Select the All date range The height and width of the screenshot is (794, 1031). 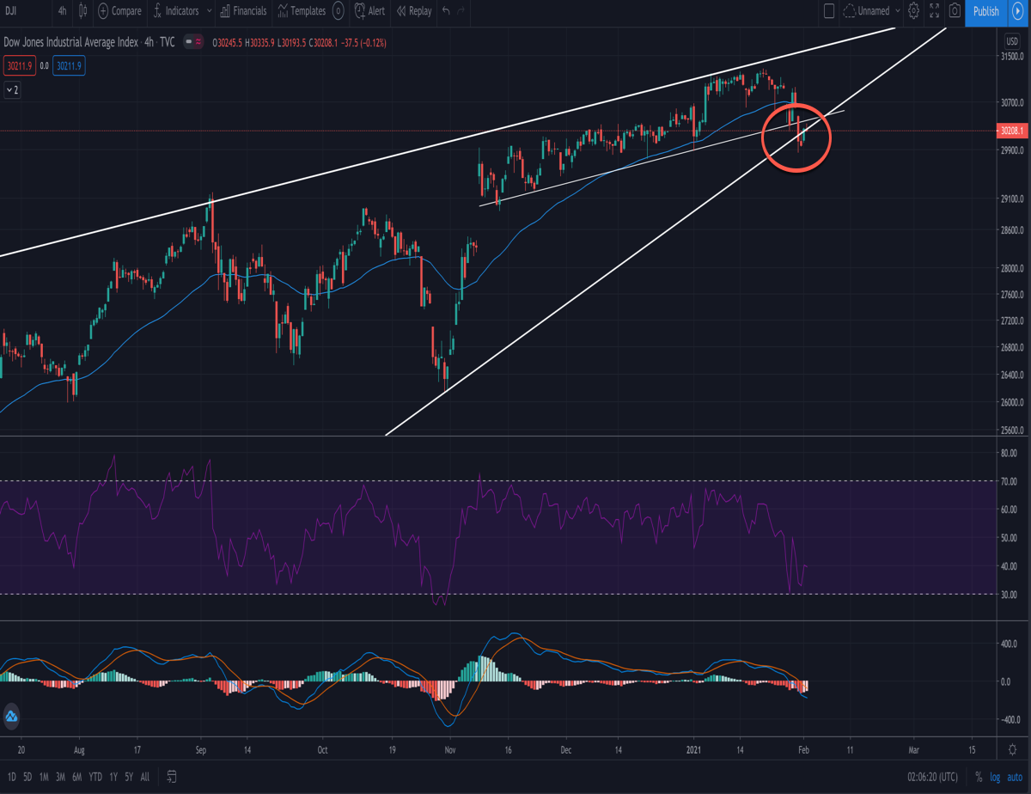[144, 777]
